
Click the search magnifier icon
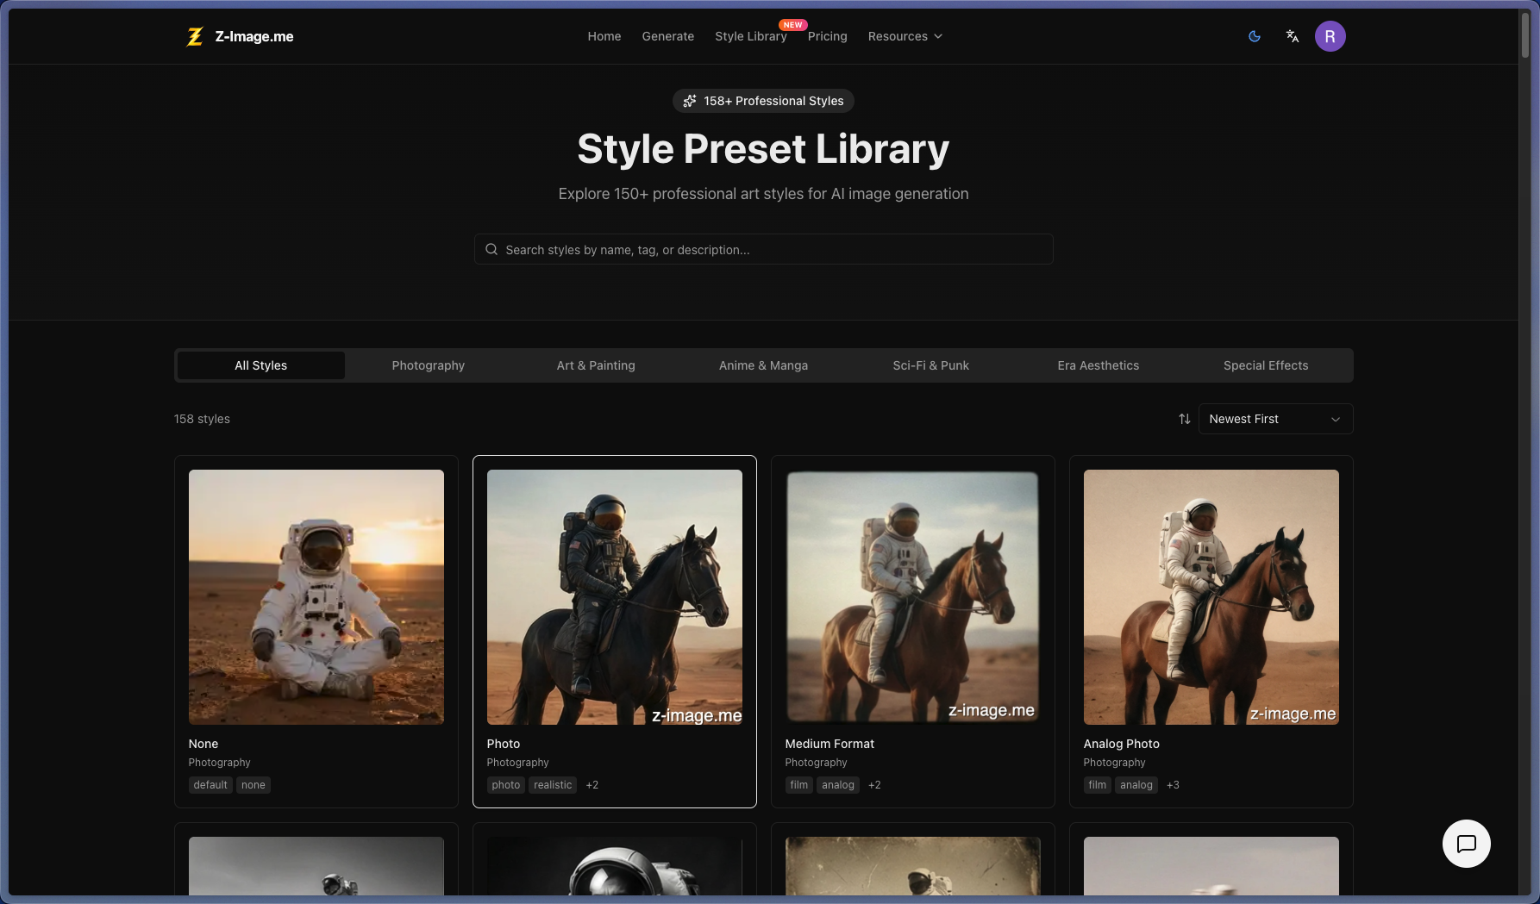pyautogui.click(x=491, y=249)
